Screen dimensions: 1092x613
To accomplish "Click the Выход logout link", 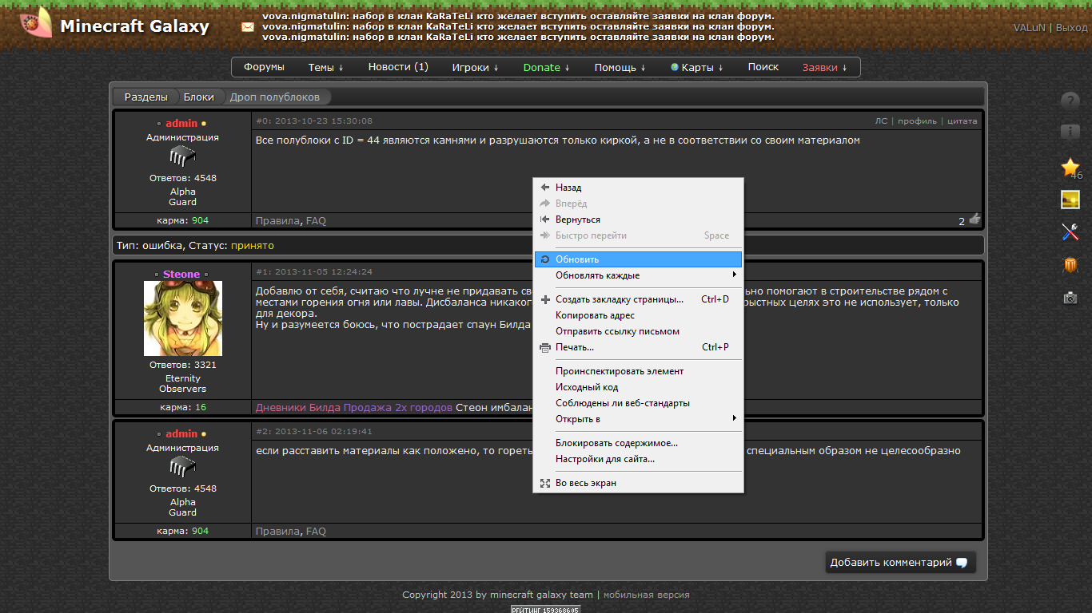I will click(x=1071, y=27).
